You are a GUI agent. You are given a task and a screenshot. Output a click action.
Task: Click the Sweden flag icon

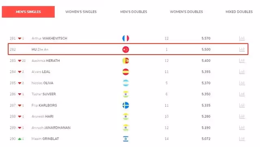pos(126,105)
